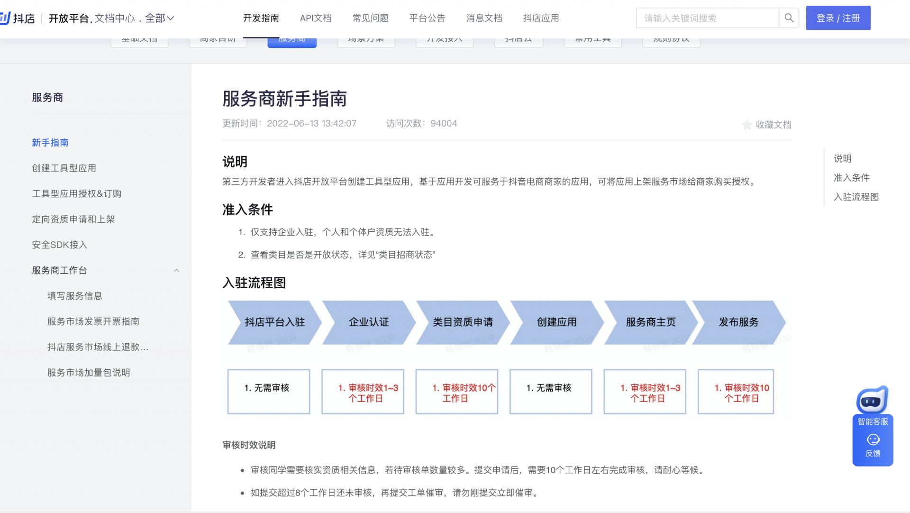Screen dimensions: 910x513
Task: Click the 访问次数: 94004 text
Action: click(421, 124)
